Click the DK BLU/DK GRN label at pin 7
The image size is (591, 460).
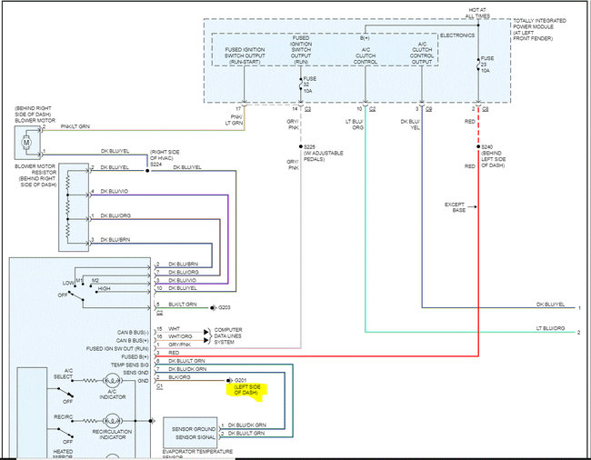click(187, 369)
